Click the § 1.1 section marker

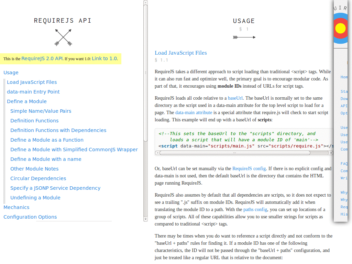[161, 60]
